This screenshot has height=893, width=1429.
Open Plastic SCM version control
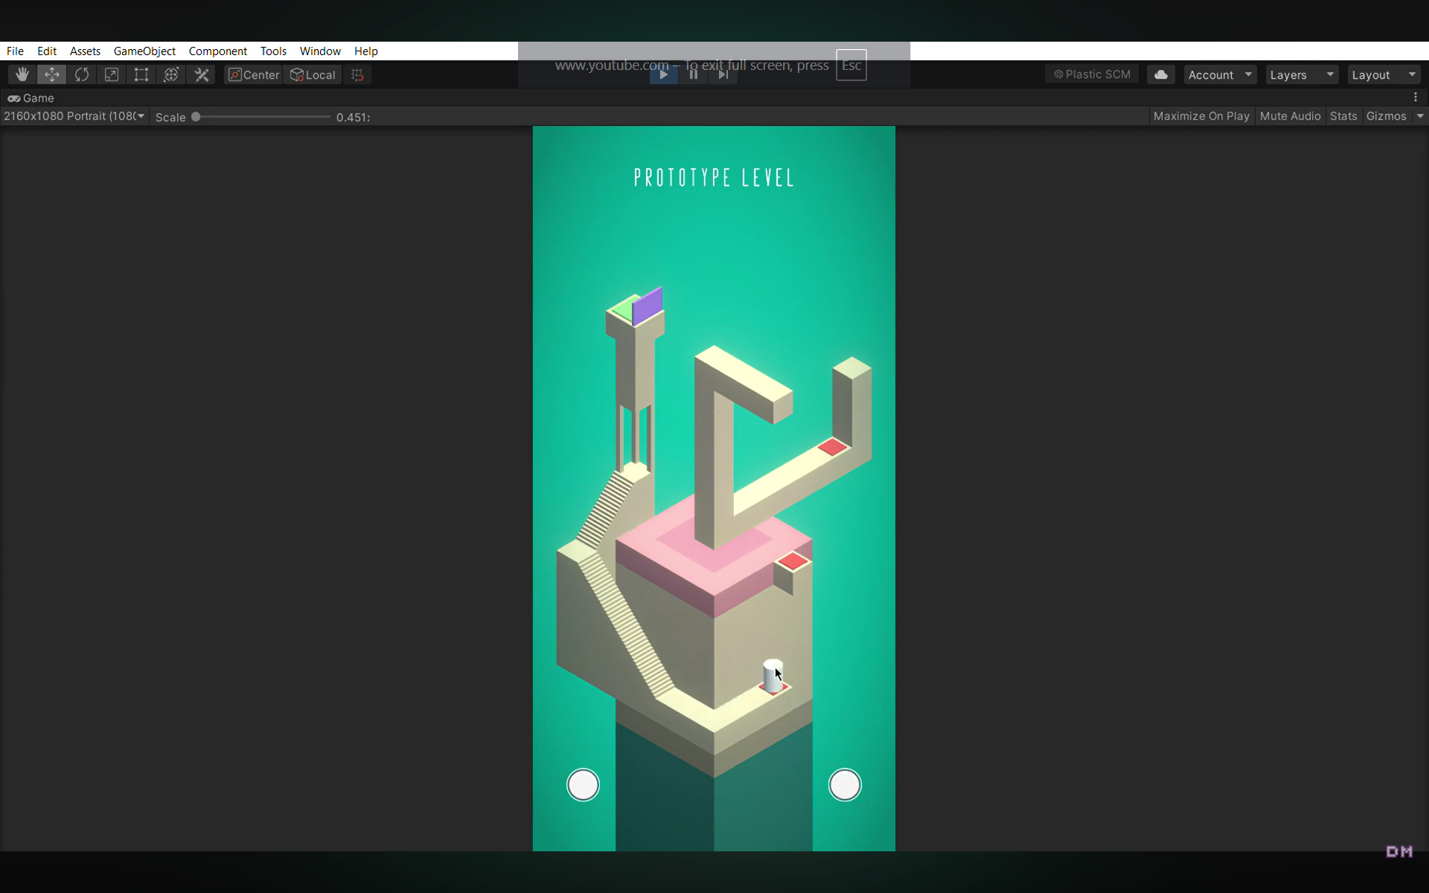tap(1090, 74)
